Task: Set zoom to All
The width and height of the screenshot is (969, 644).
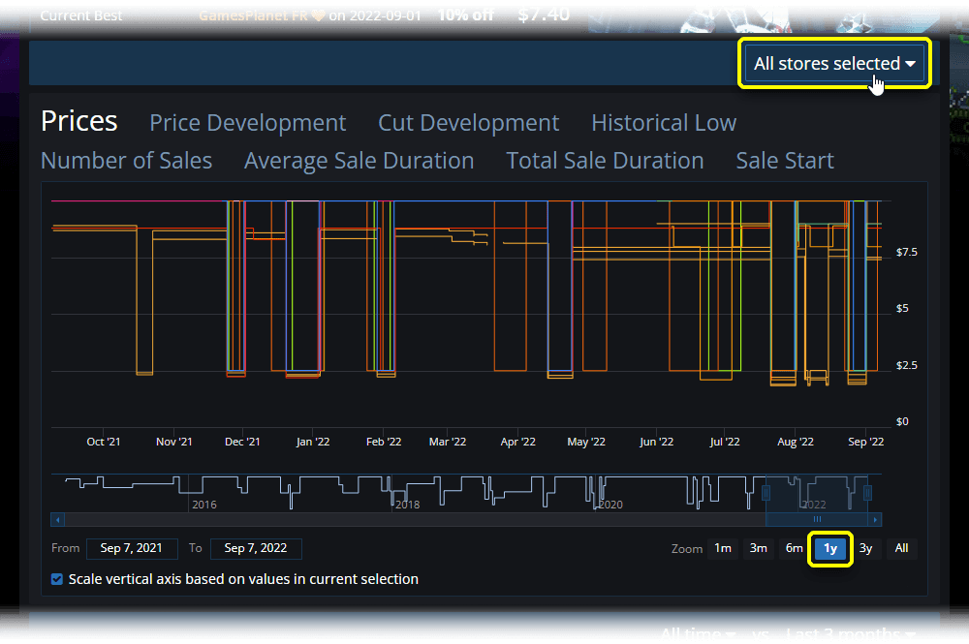Action: tap(901, 548)
